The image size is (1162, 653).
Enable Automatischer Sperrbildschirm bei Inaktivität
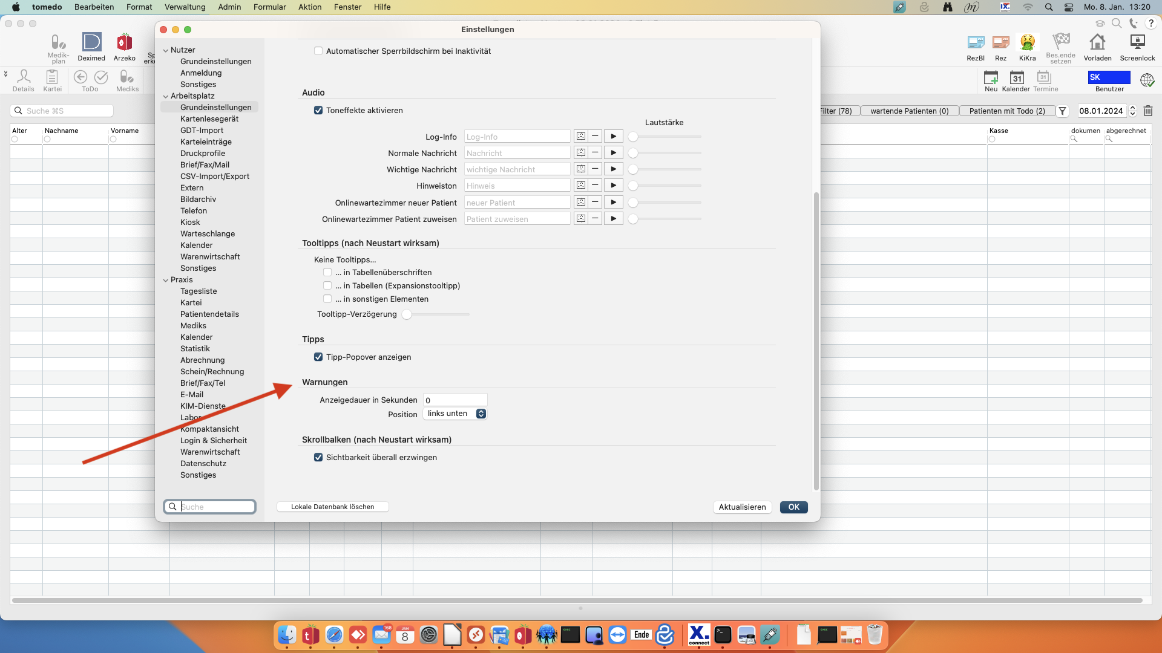tap(318, 51)
